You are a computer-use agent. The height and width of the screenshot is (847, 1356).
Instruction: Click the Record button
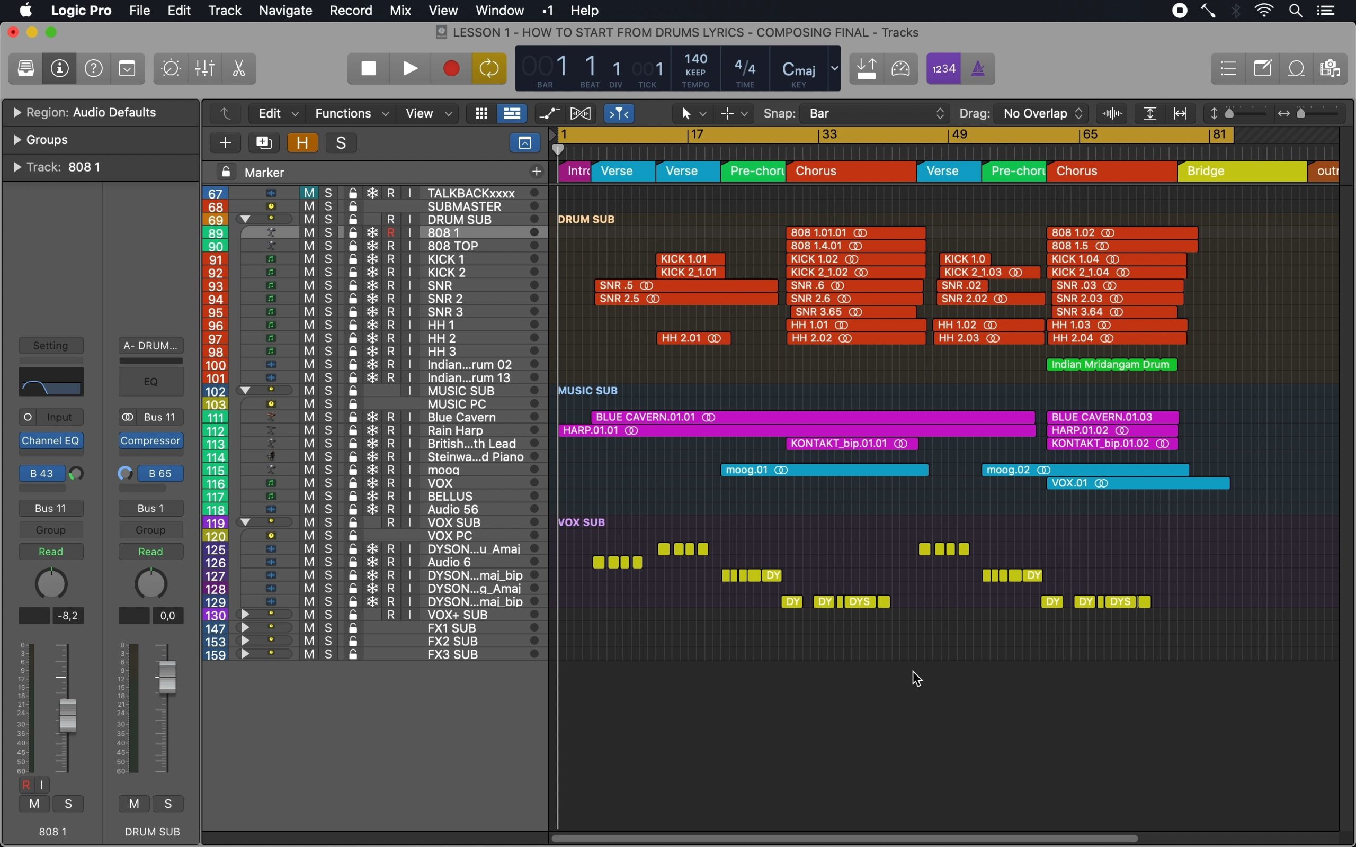tap(451, 68)
